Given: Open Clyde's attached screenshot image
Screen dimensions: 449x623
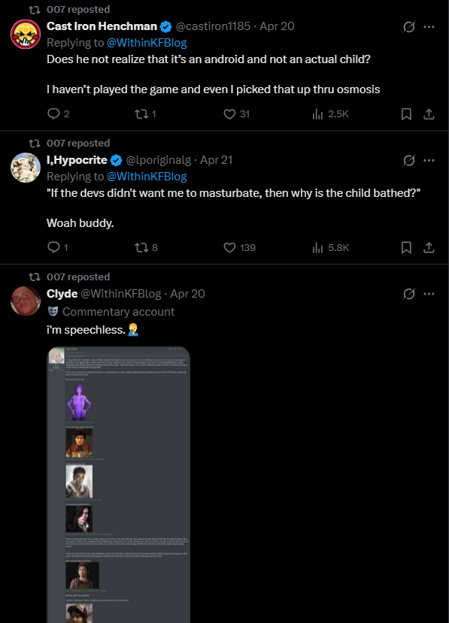Looking at the screenshot, I should (x=119, y=485).
